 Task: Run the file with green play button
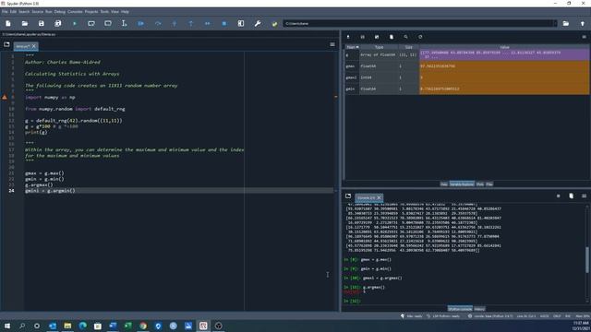[x=75, y=23]
